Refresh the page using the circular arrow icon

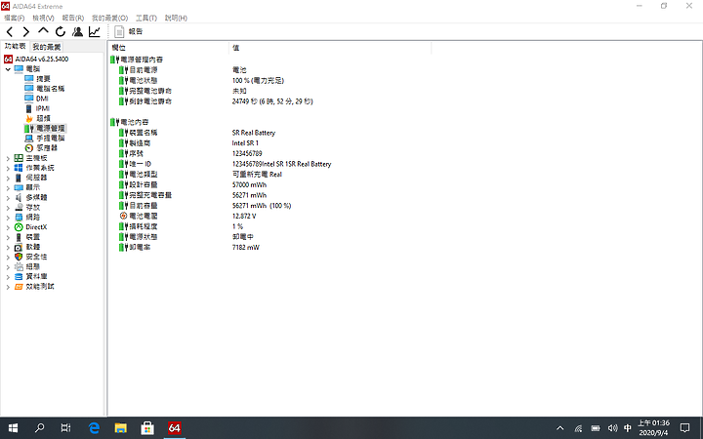point(61,32)
